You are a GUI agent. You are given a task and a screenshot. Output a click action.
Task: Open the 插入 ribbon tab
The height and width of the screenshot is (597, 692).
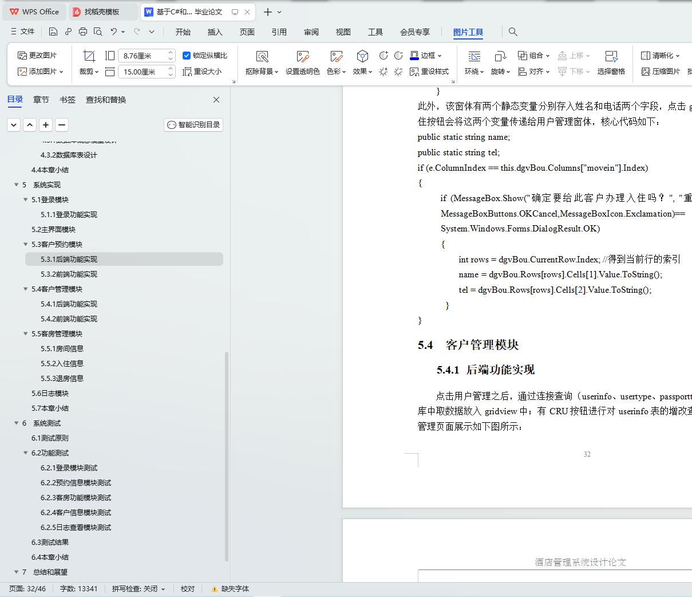pos(215,32)
